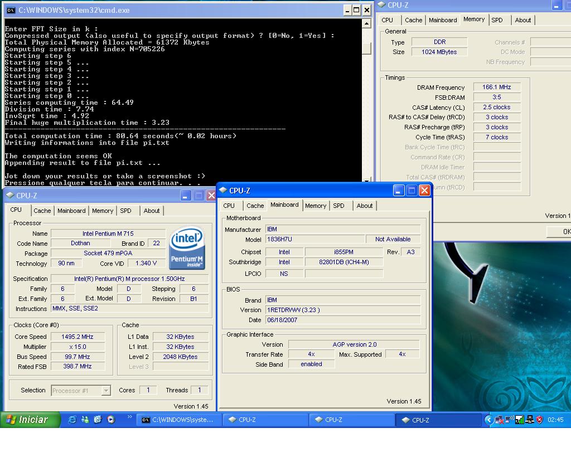Viewport: 571px width, 457px height.
Task: Click CPU-Z icon in Mainboard window title
Action: click(x=223, y=190)
